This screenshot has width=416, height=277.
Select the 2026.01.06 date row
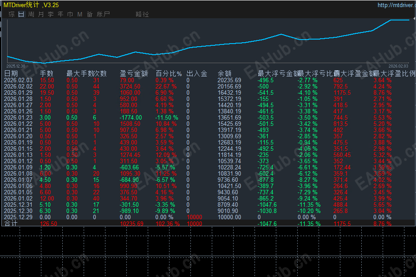18,186
